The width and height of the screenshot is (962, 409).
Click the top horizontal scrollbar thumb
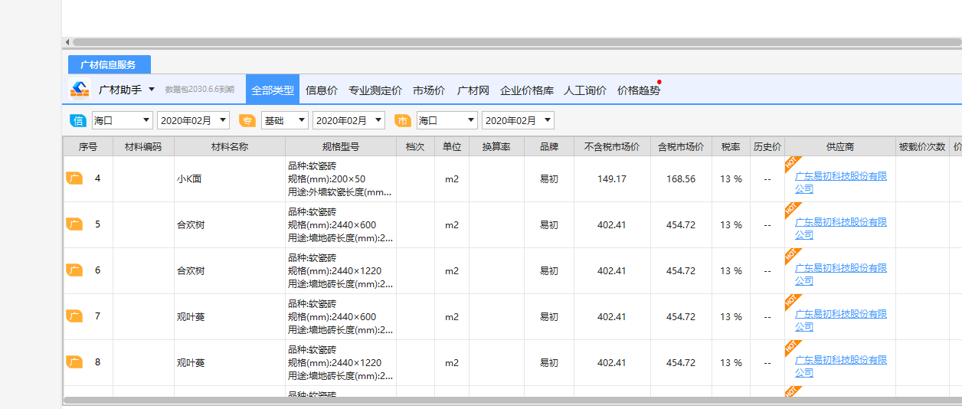point(517,42)
